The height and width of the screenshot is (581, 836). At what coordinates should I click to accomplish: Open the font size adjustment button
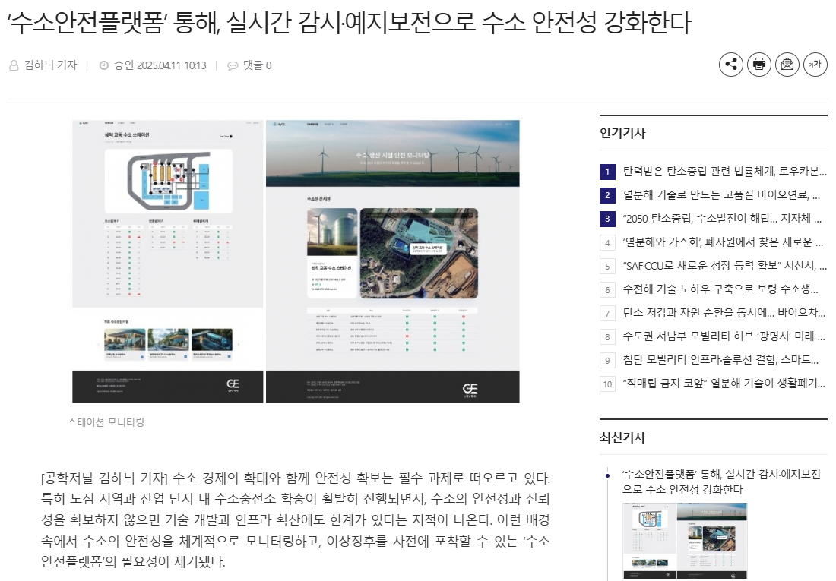(815, 65)
